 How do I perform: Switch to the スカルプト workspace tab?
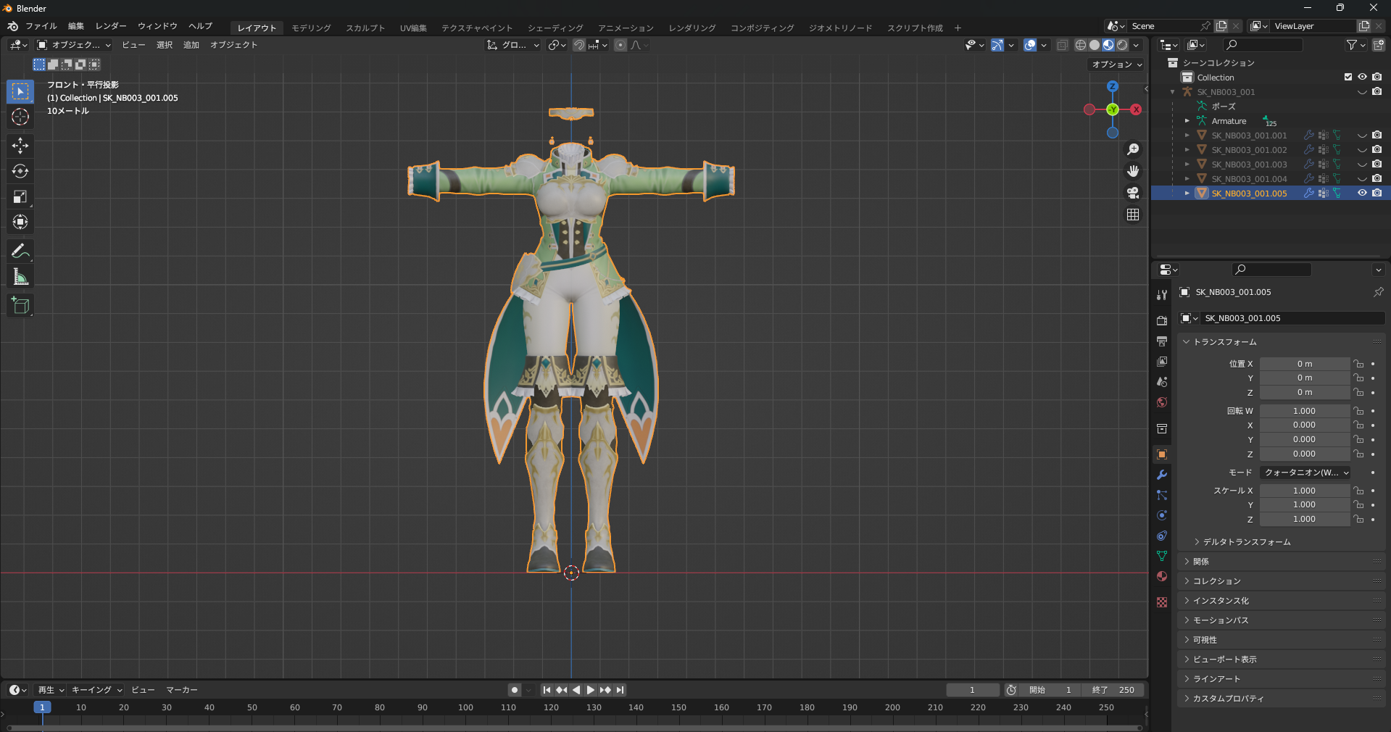365,28
